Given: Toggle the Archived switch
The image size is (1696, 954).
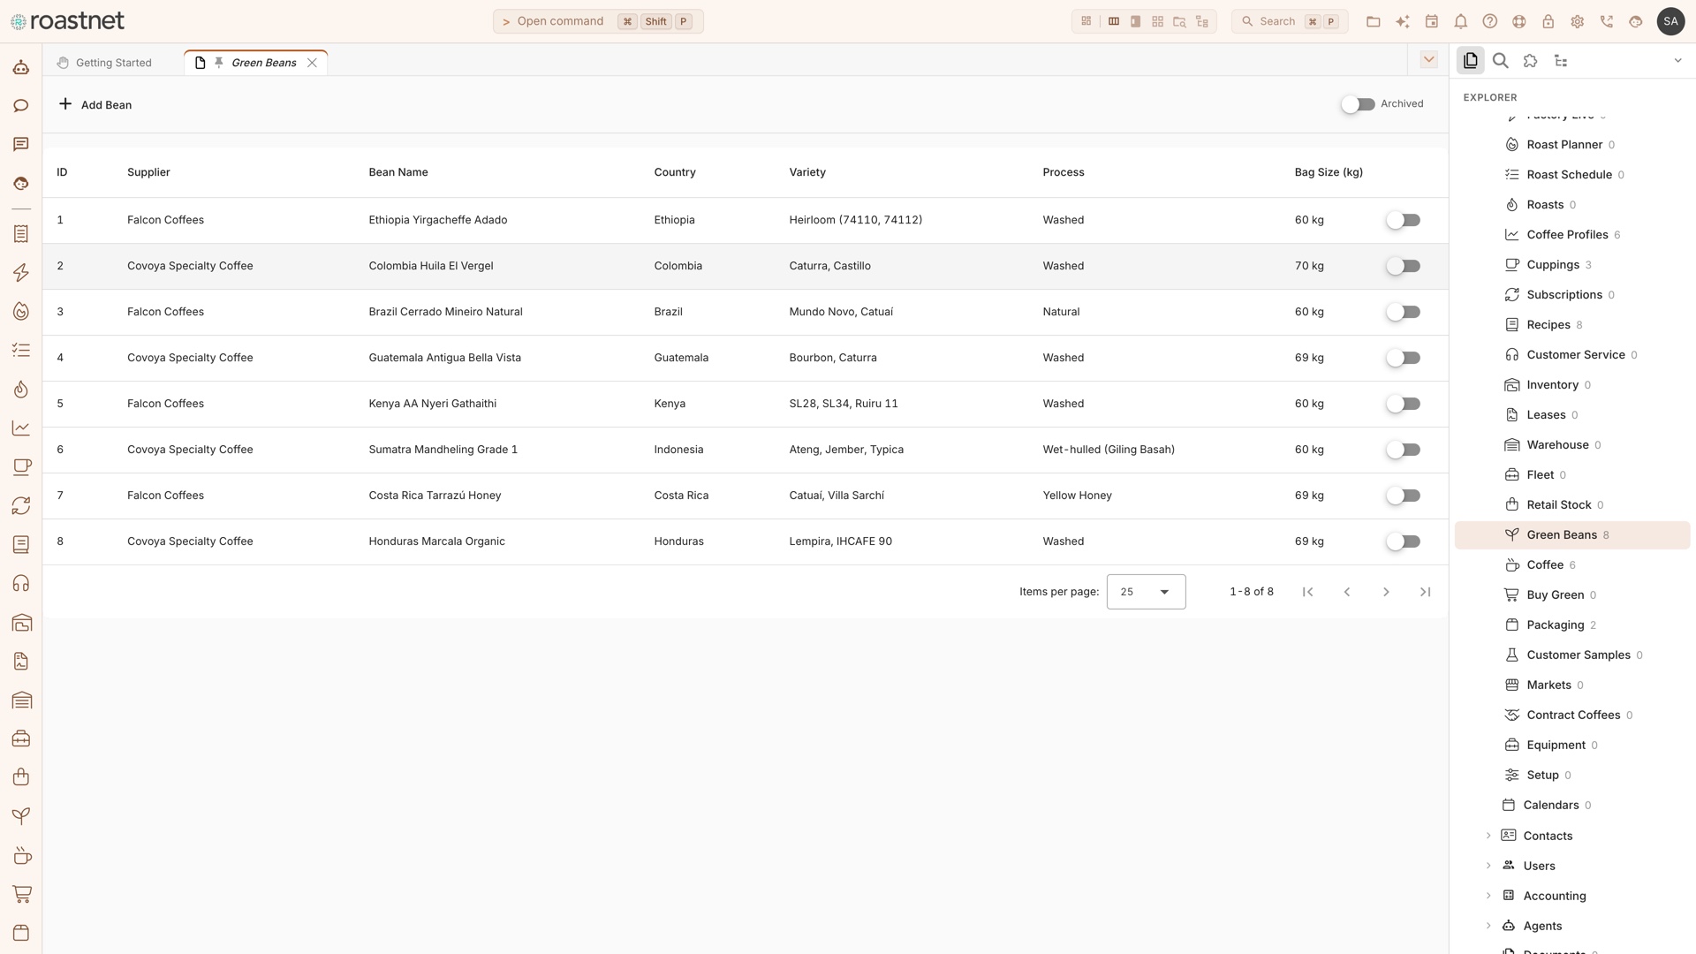Looking at the screenshot, I should [x=1358, y=104].
